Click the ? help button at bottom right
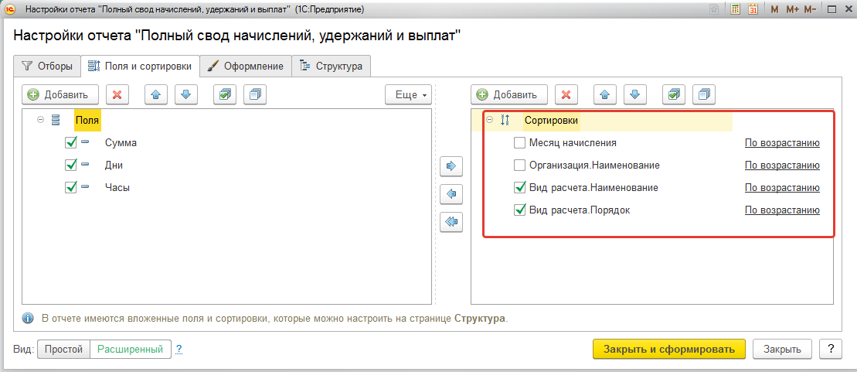The image size is (857, 372). tap(831, 349)
